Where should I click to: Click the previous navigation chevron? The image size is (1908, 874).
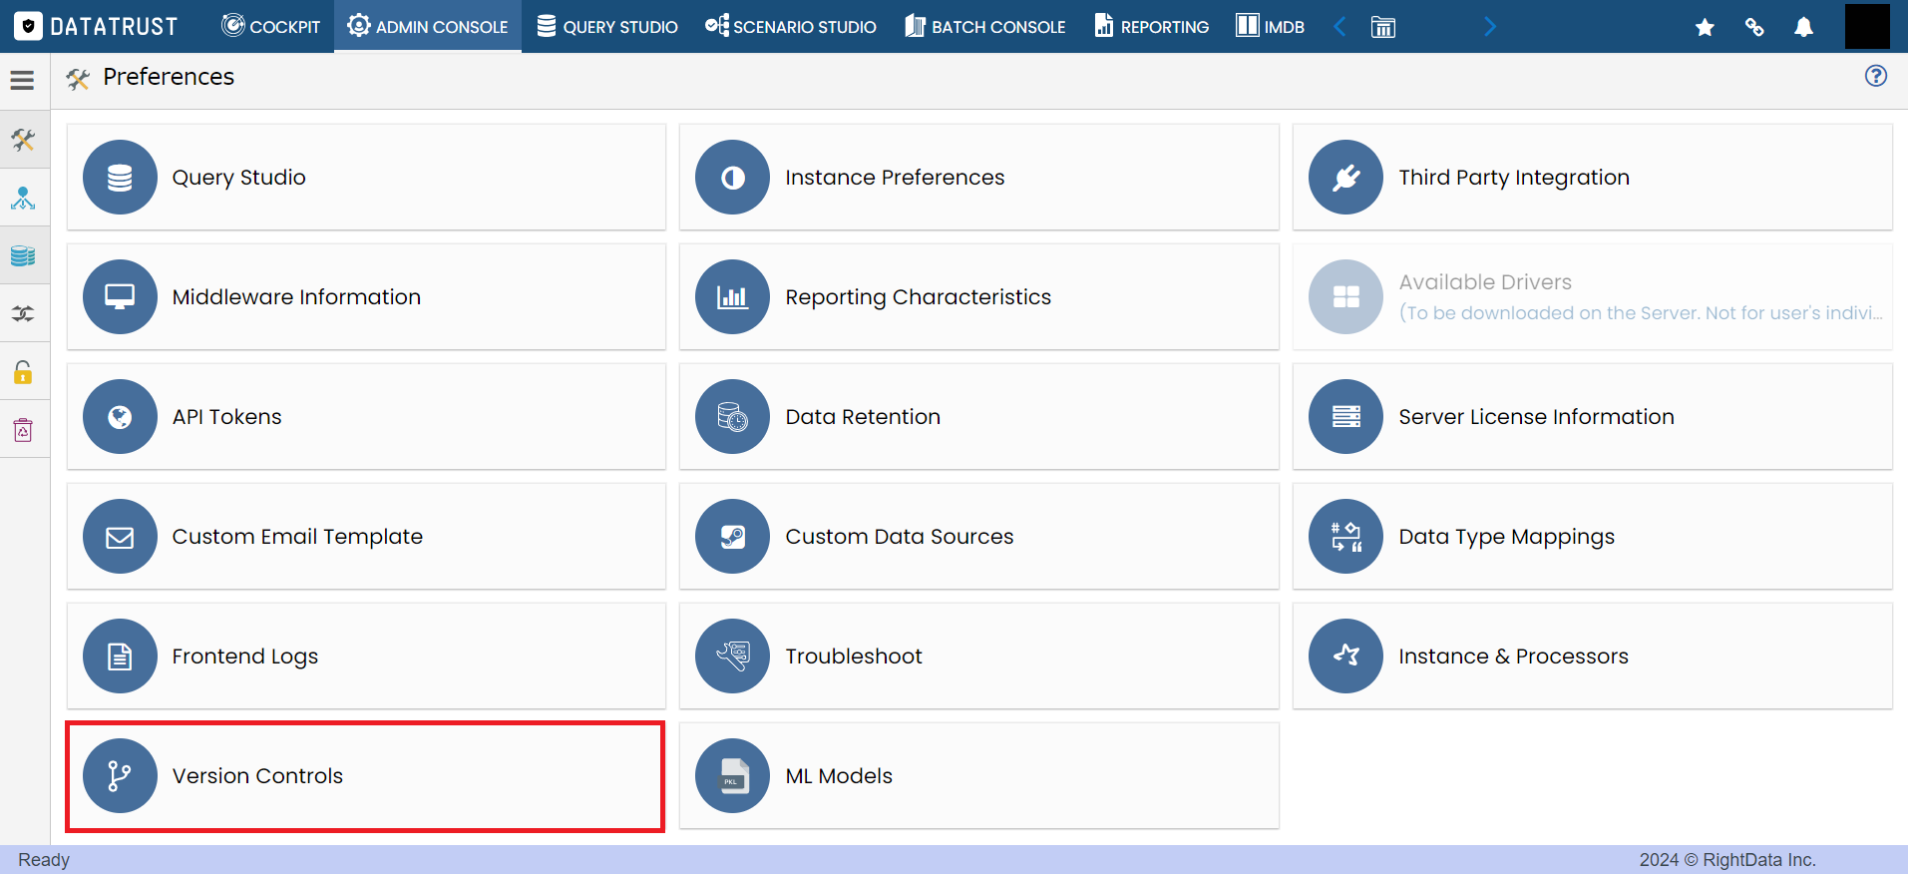tap(1339, 26)
